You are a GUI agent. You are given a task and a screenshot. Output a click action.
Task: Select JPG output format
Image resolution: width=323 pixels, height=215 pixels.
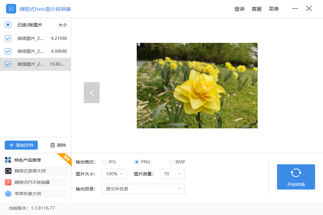(x=104, y=162)
